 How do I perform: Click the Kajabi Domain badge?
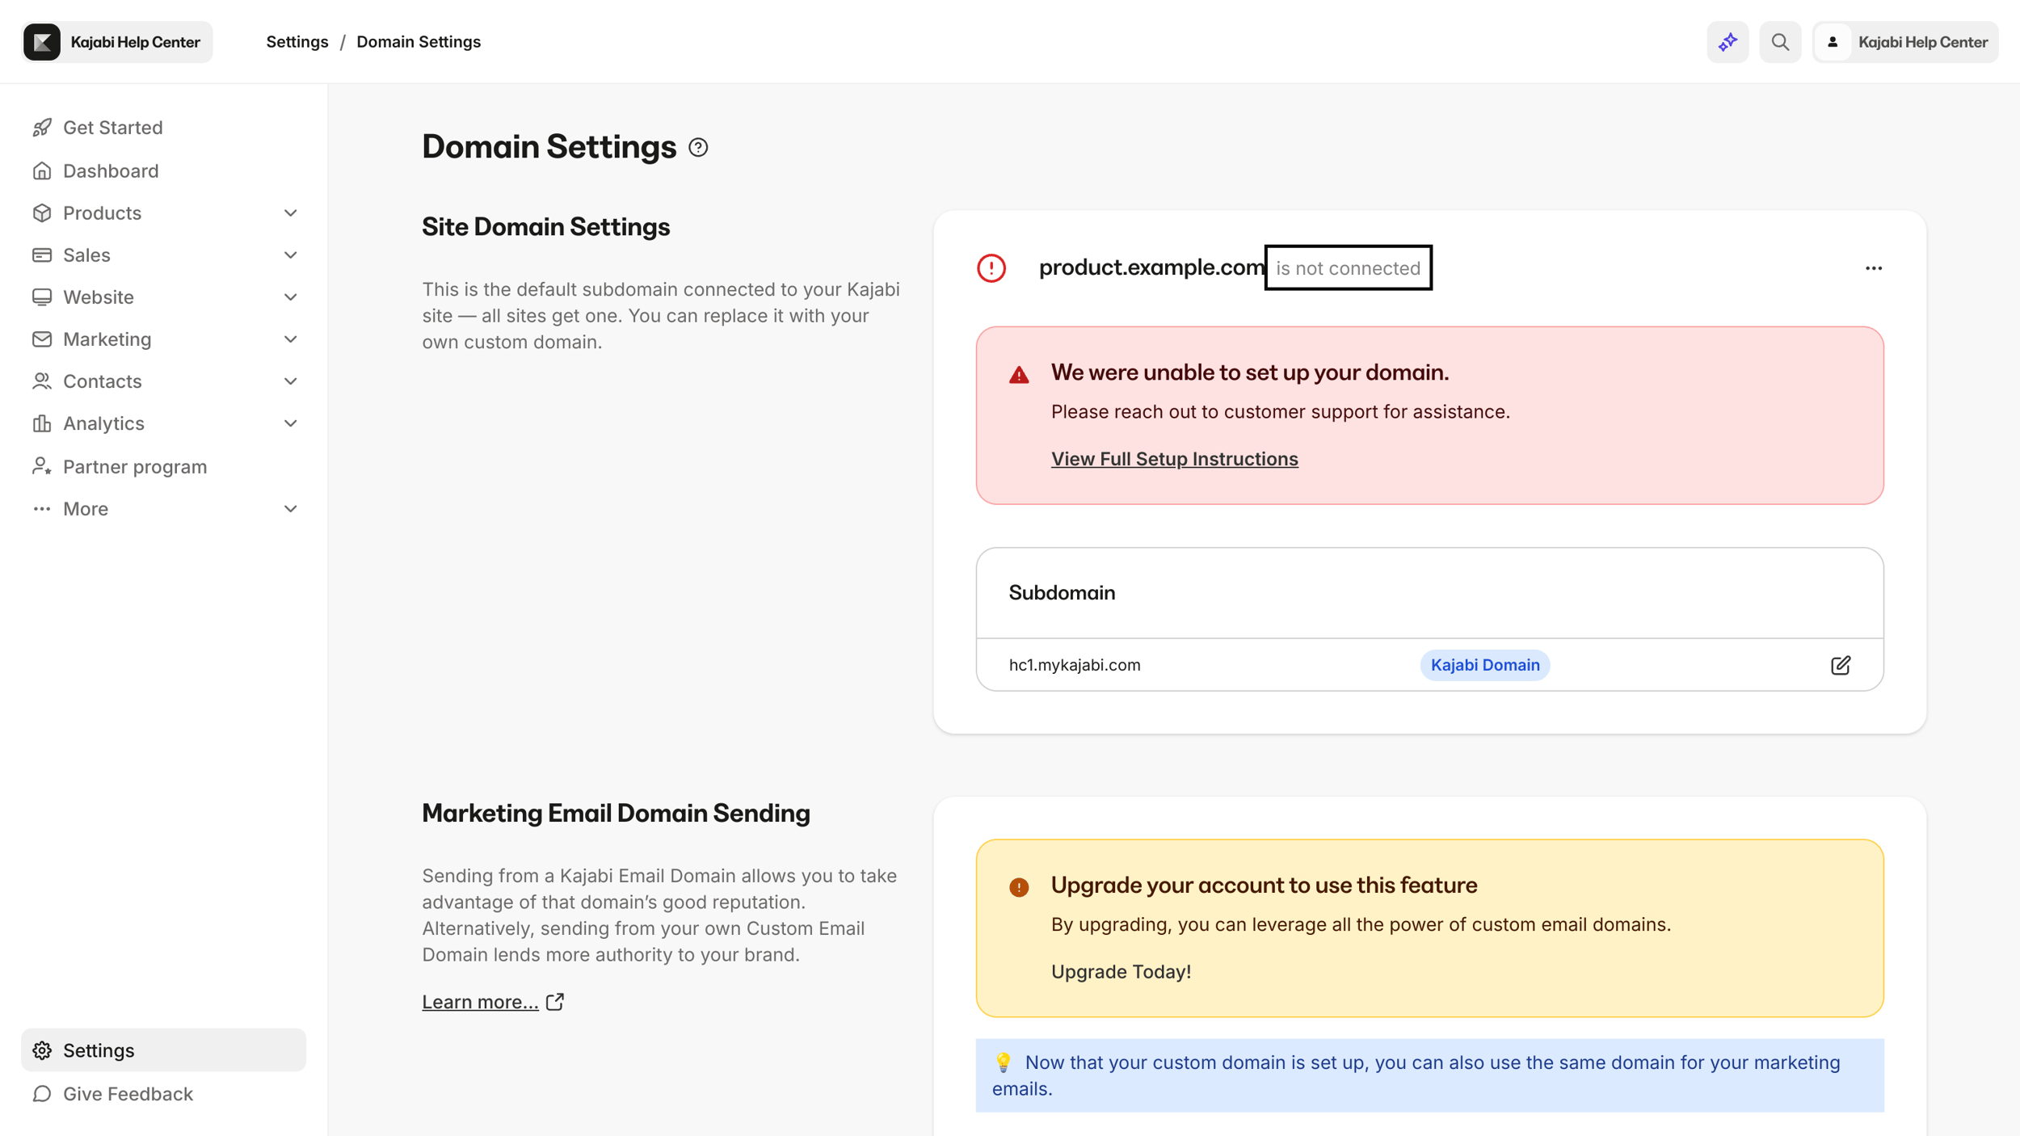pos(1484,664)
